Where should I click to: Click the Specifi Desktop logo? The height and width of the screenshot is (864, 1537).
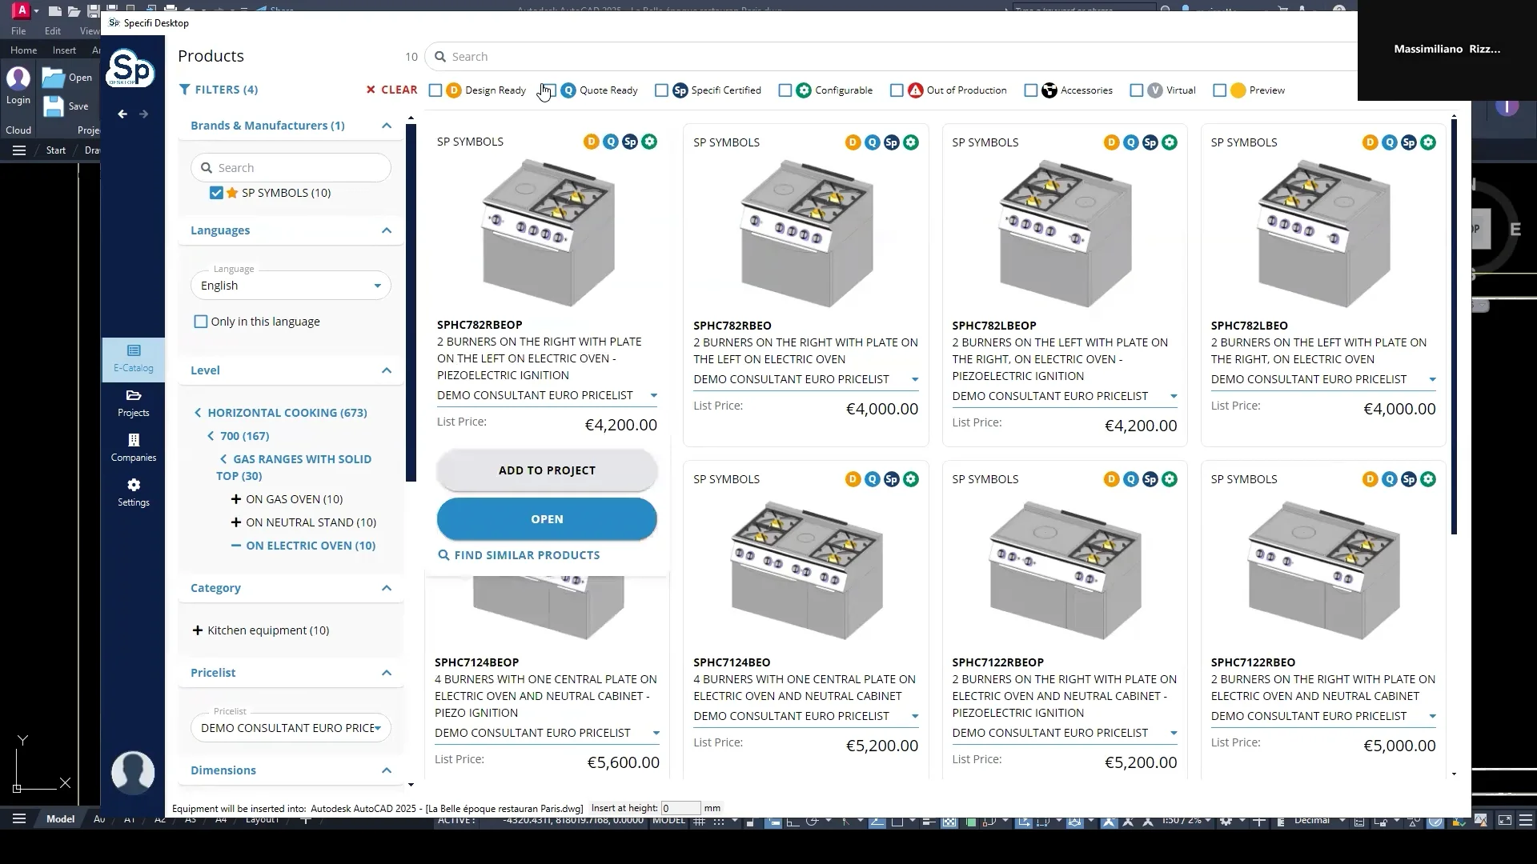click(130, 70)
